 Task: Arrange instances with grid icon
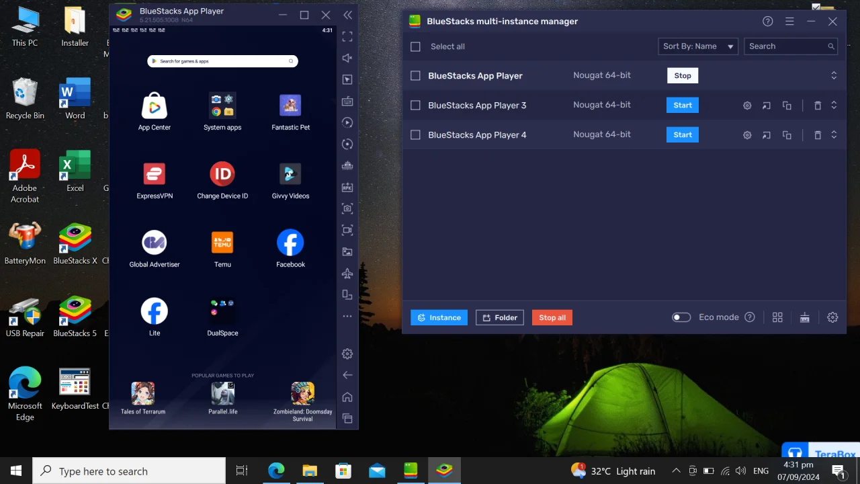tap(777, 317)
